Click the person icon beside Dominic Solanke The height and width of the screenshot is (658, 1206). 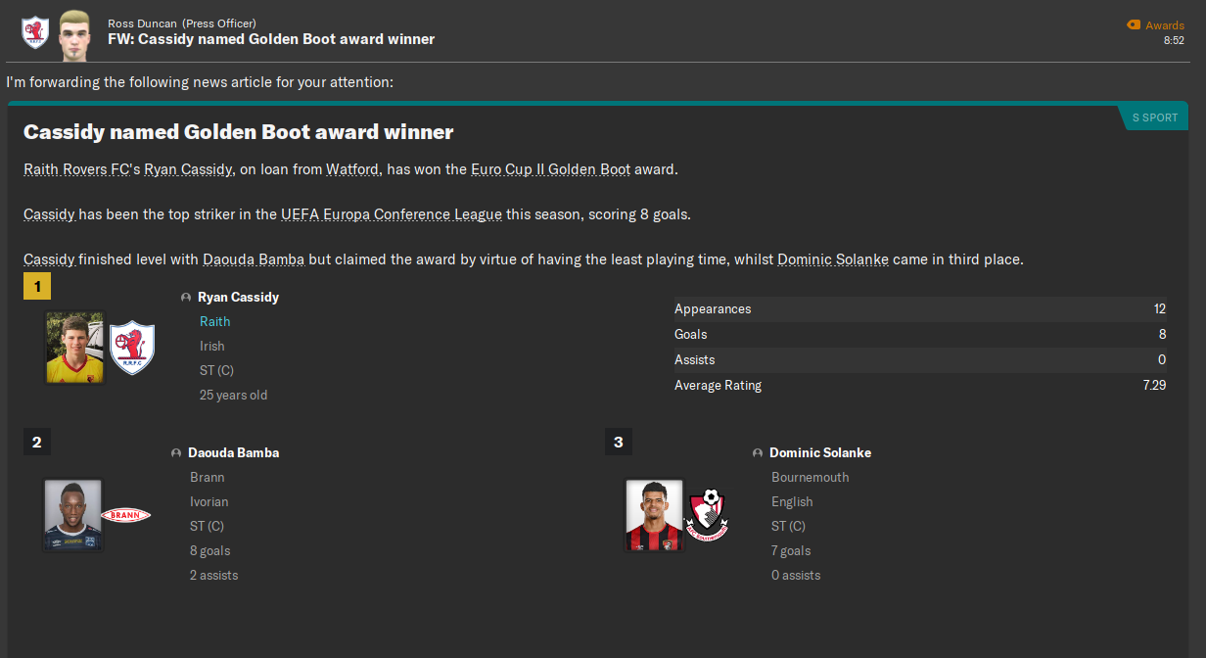pyautogui.click(x=758, y=453)
